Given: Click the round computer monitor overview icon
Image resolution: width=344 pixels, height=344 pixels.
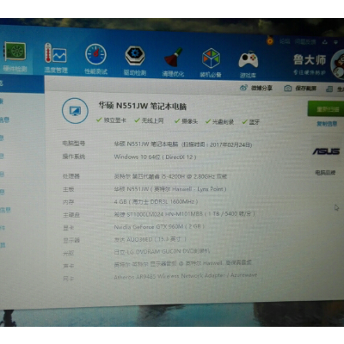Looking at the screenshot, I should tap(75, 111).
